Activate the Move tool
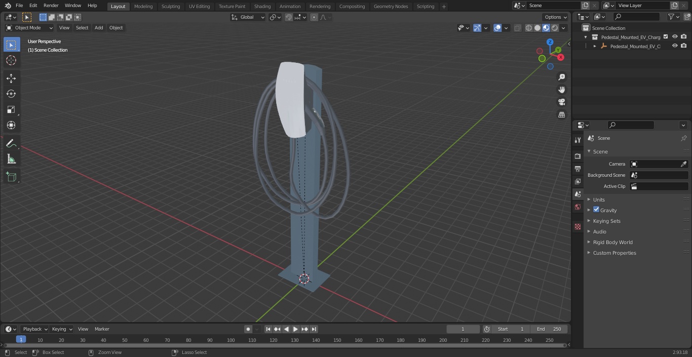 point(11,78)
